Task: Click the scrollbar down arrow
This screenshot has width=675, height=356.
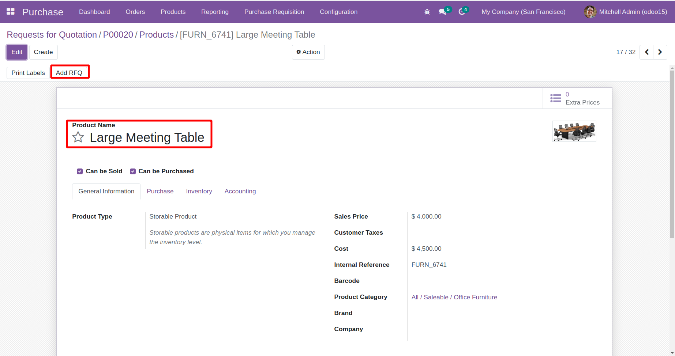Action: 672,353
